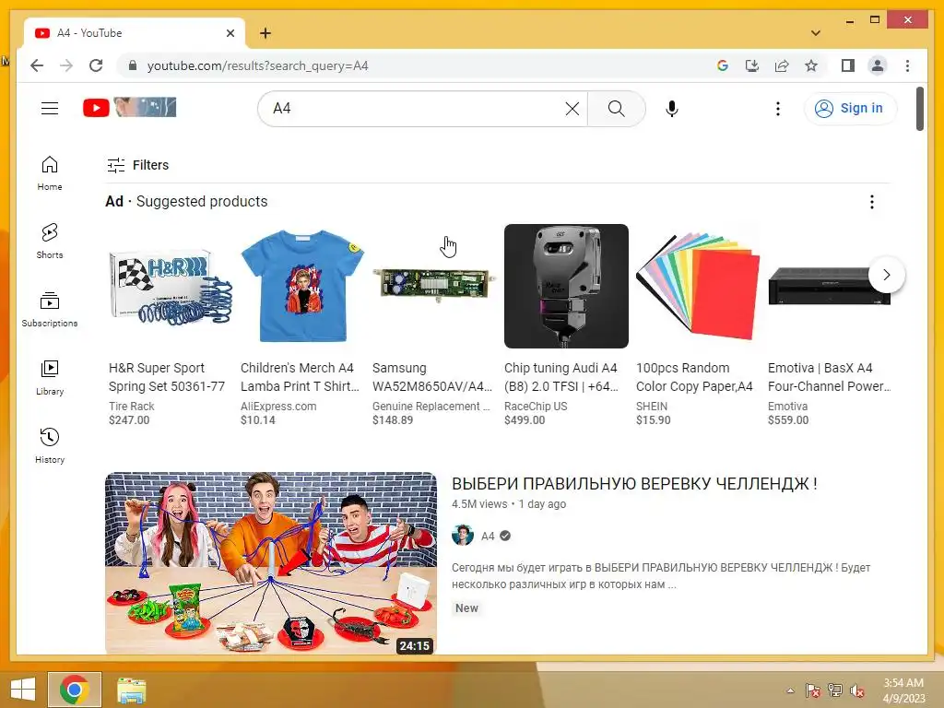Image resolution: width=944 pixels, height=708 pixels.
Task: Show next suggested products with arrow
Action: click(886, 275)
